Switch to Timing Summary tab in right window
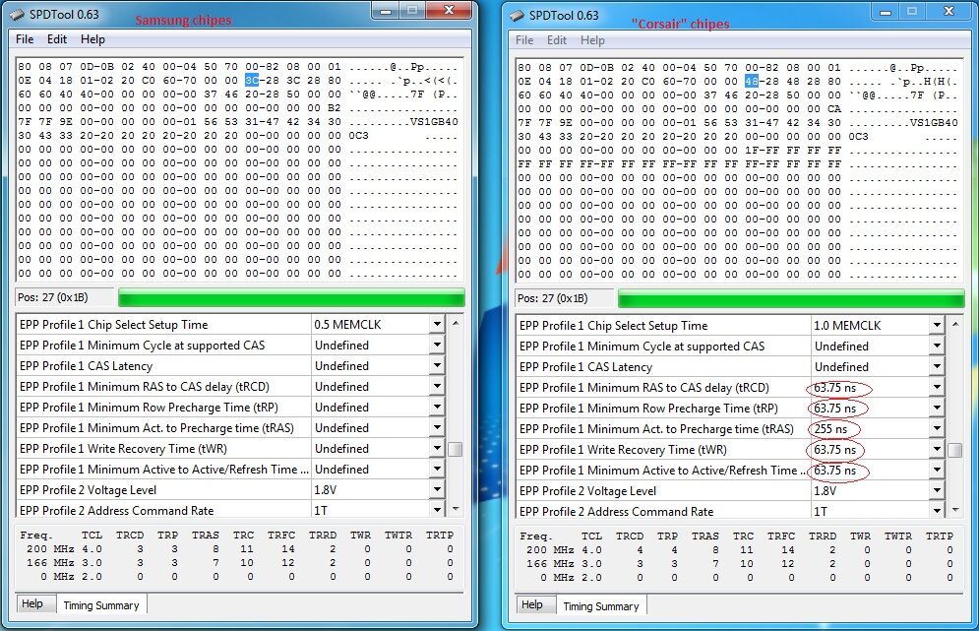The image size is (979, 631). [x=600, y=606]
